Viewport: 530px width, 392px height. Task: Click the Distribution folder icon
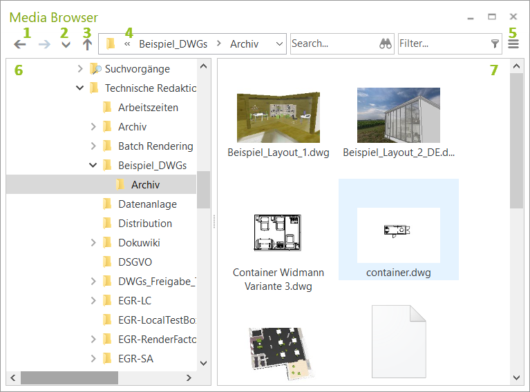coord(107,223)
